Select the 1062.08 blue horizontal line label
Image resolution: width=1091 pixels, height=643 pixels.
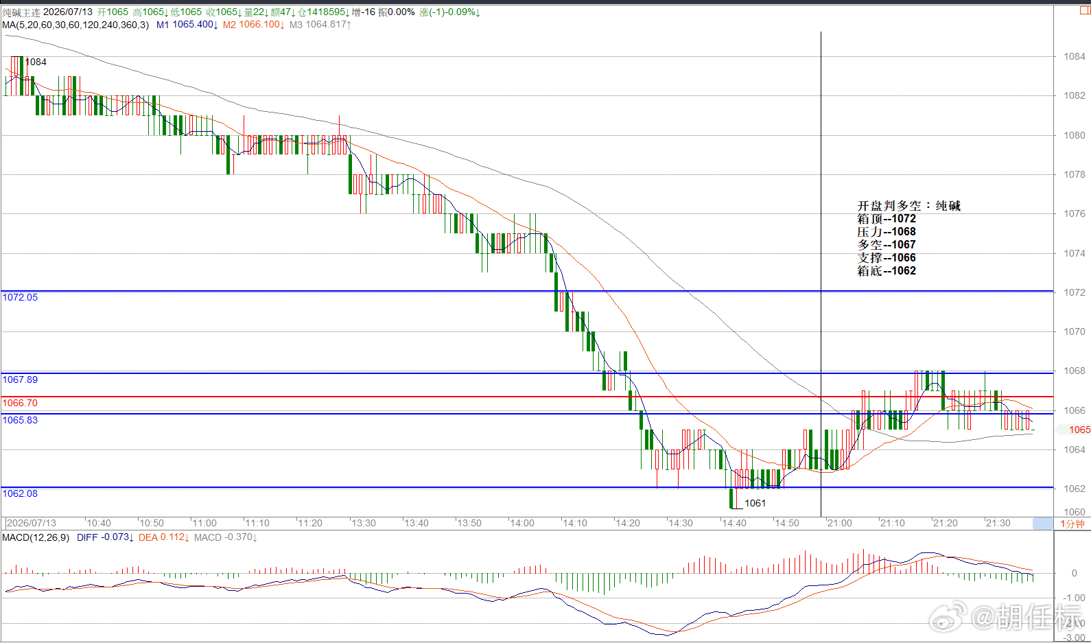click(20, 493)
